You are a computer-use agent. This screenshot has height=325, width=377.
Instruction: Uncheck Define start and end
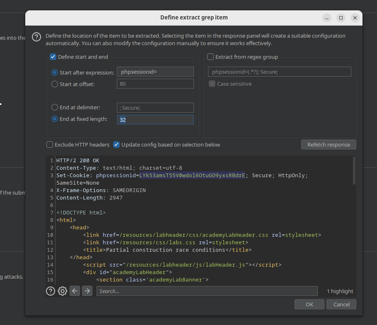(x=53, y=57)
